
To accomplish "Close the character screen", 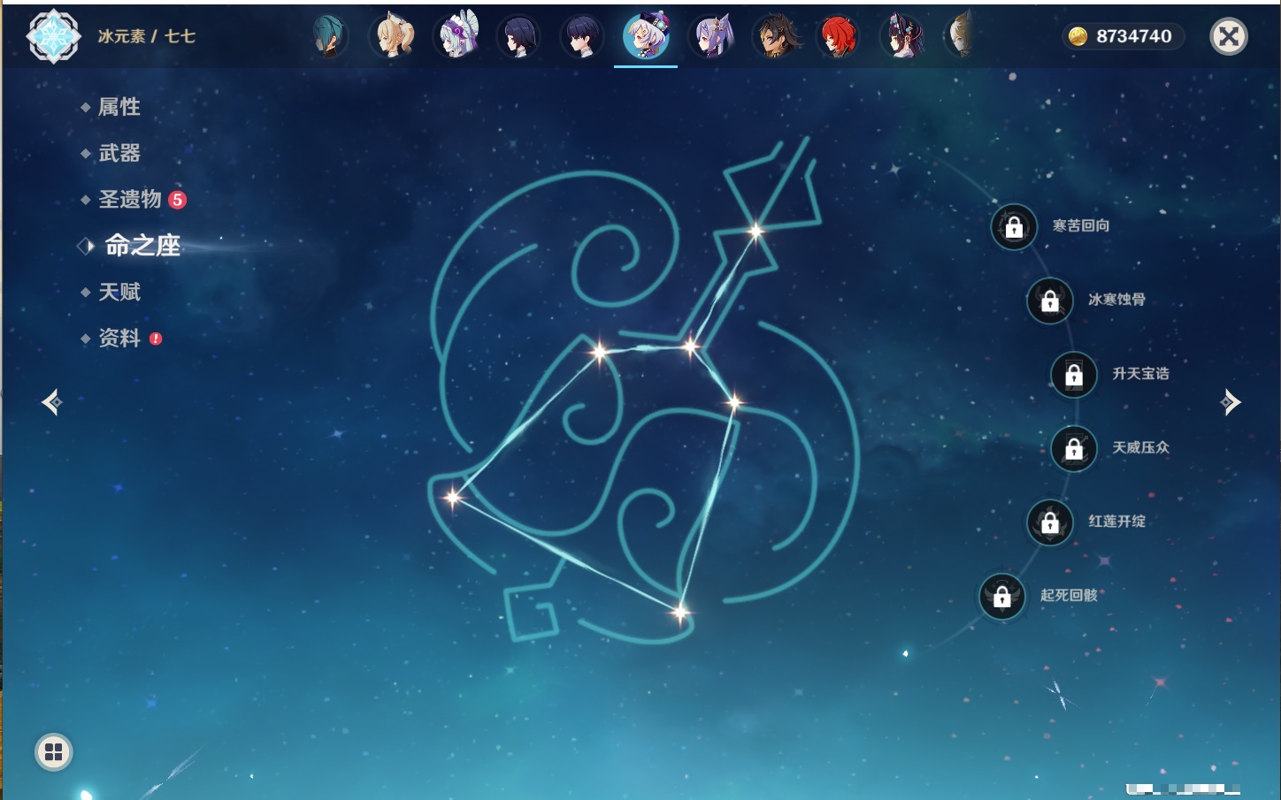I will [1229, 36].
